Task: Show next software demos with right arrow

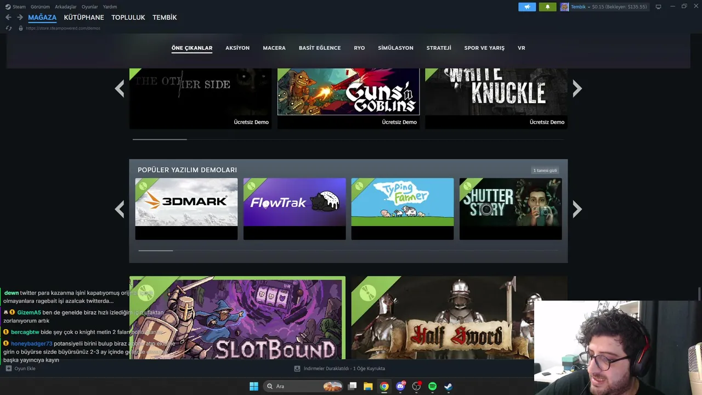Action: pyautogui.click(x=577, y=209)
